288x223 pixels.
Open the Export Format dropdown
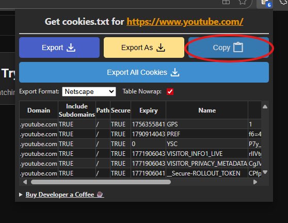[x=89, y=91]
